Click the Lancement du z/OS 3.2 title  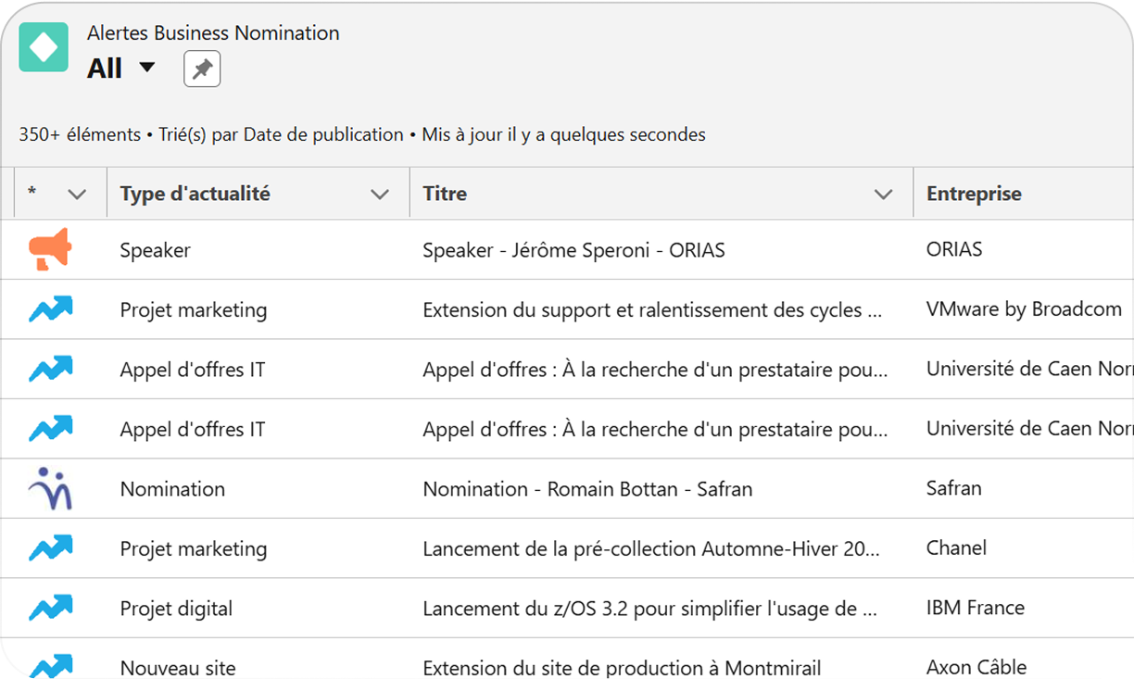tap(650, 609)
